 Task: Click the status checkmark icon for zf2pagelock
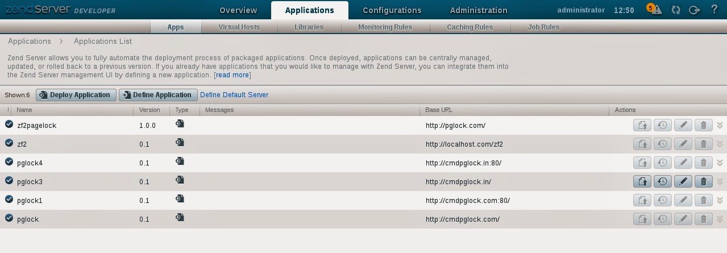(x=9, y=124)
